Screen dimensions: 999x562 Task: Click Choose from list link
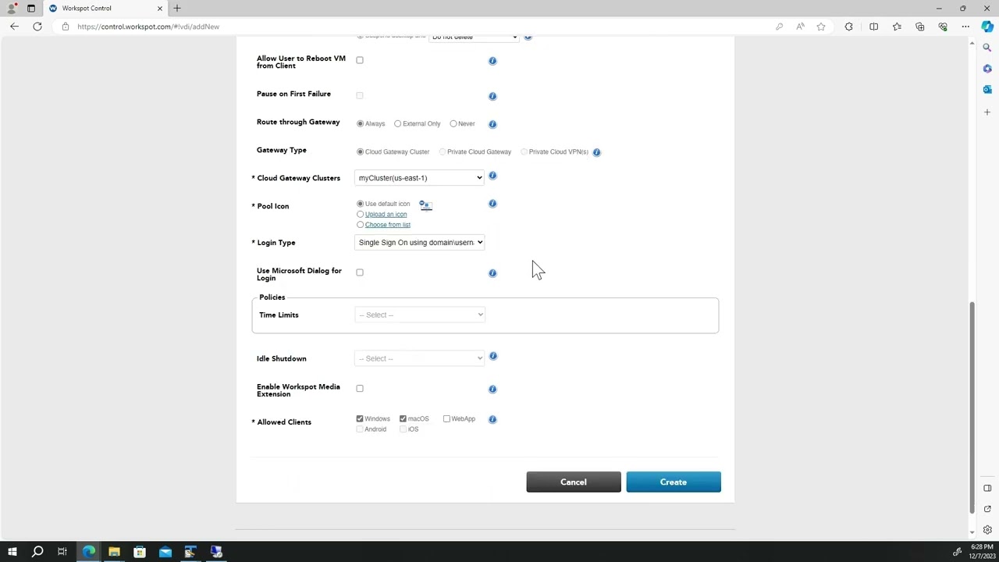pyautogui.click(x=388, y=225)
